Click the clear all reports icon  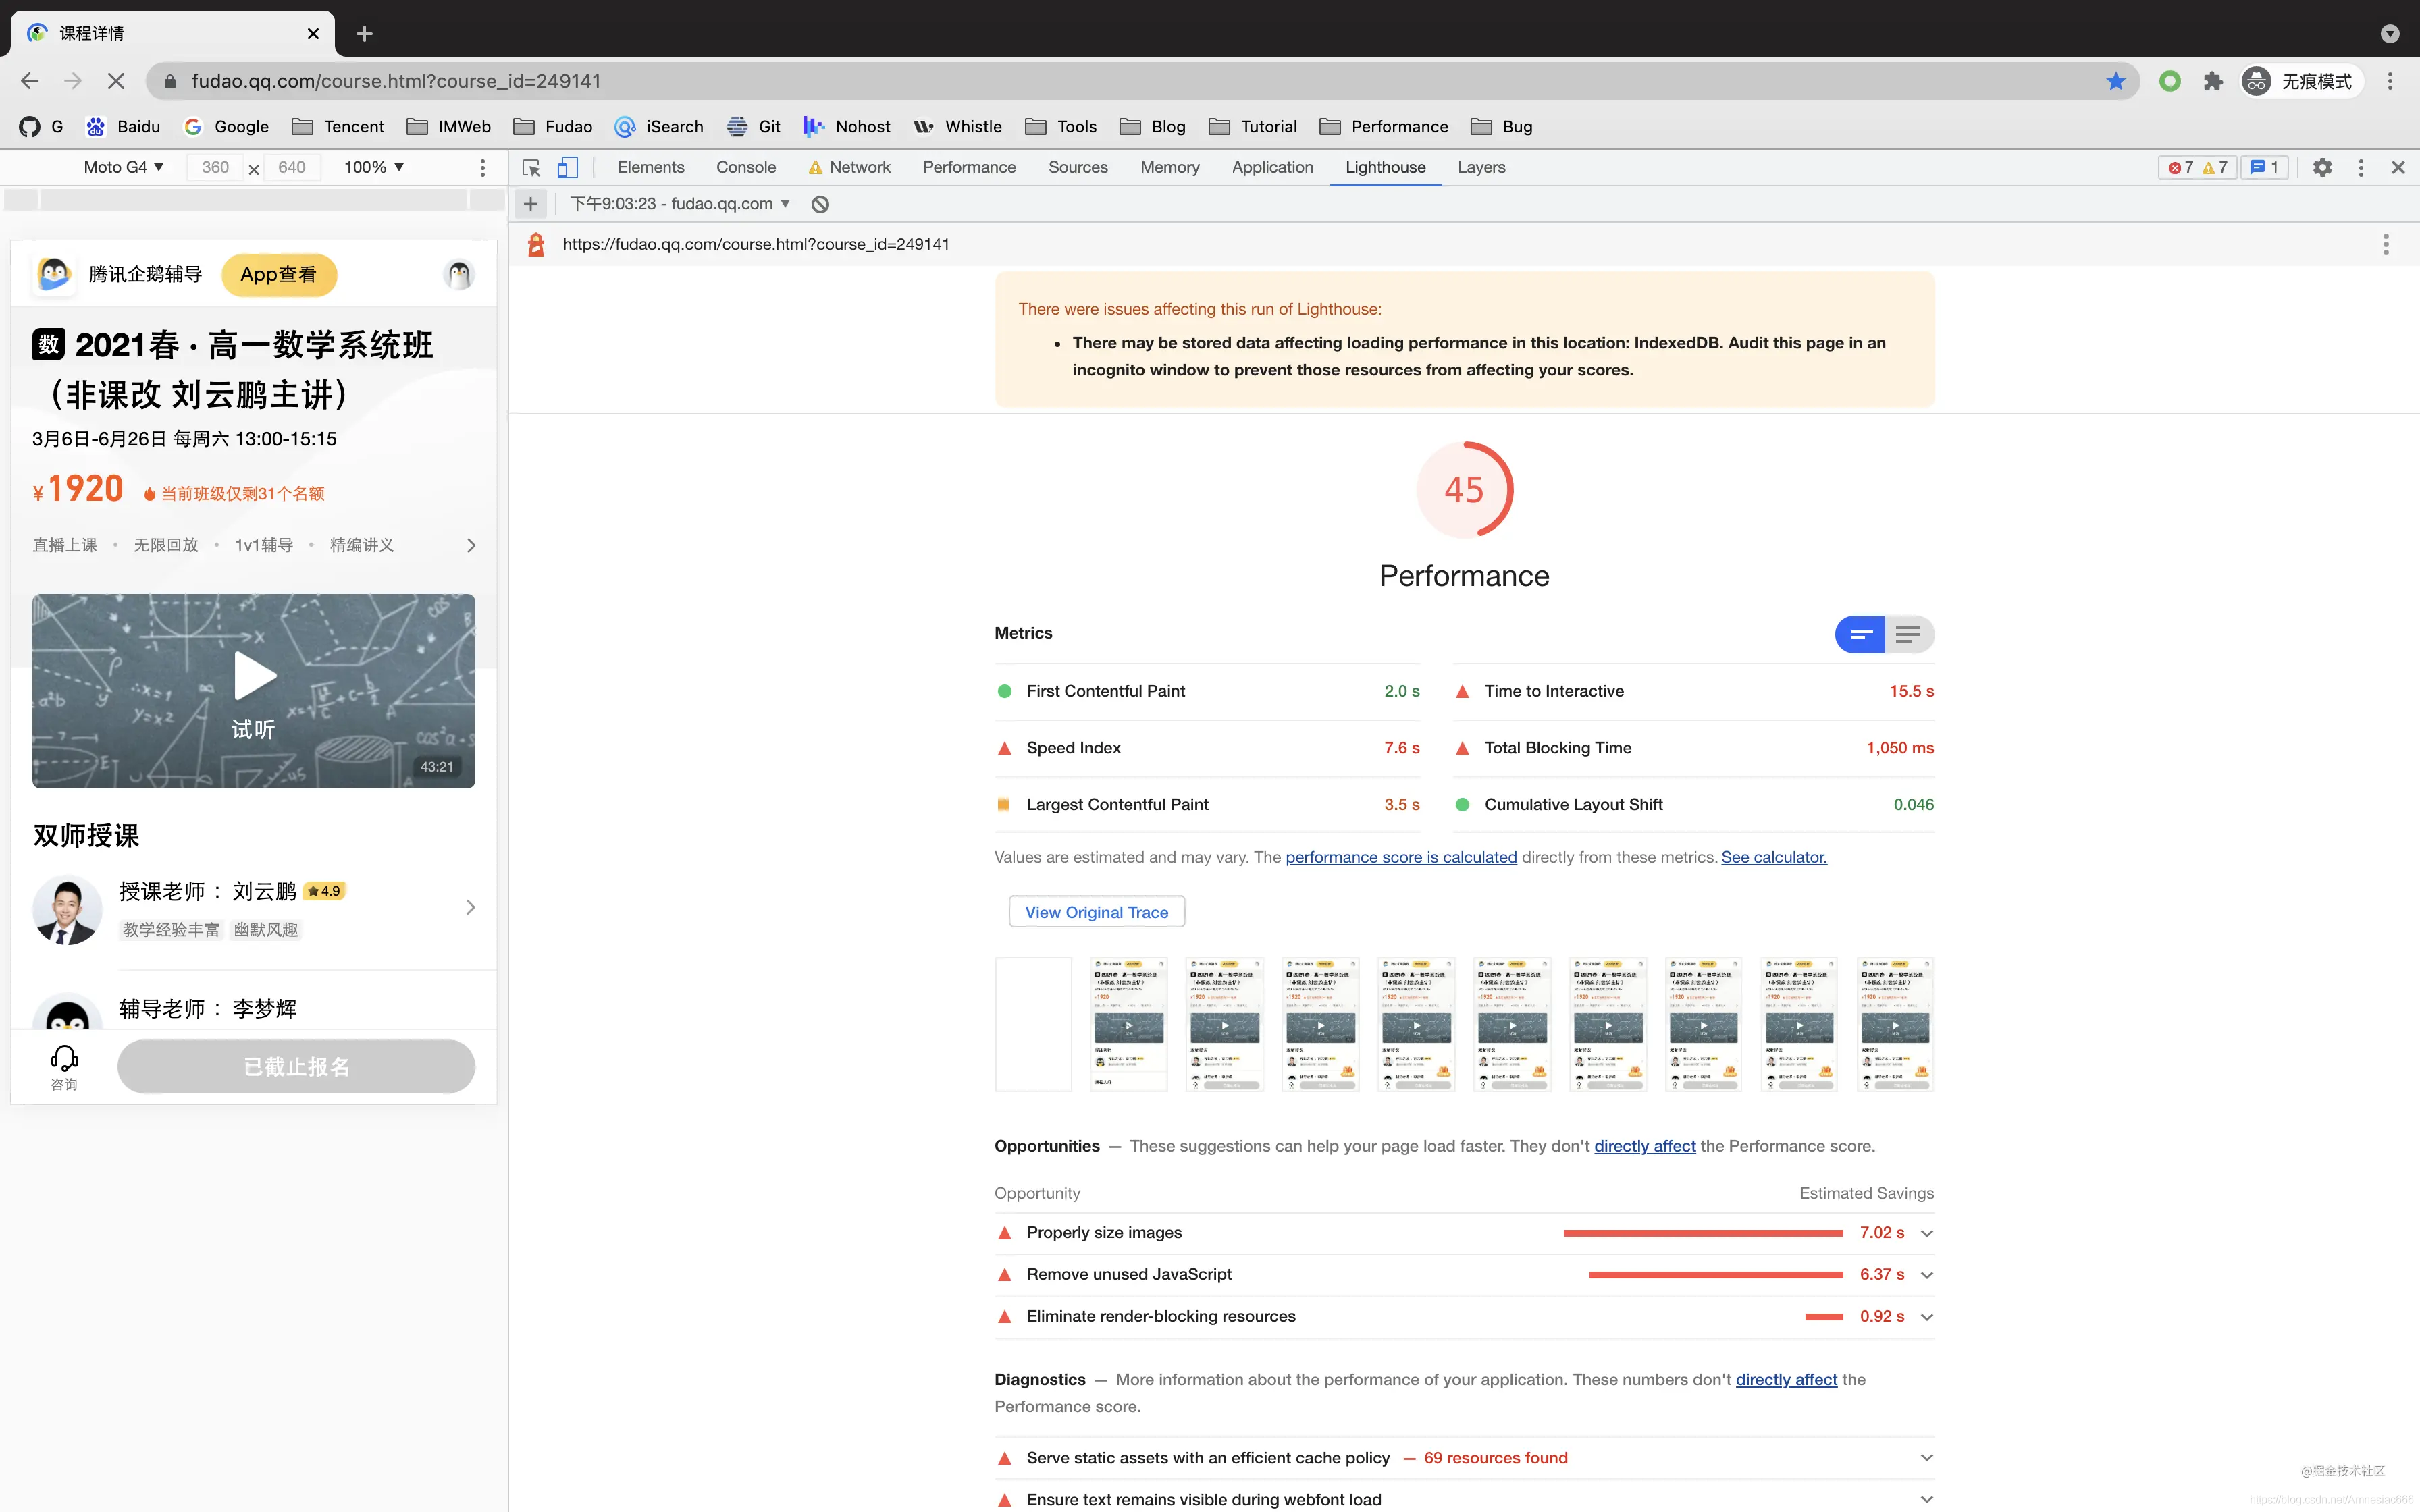820,204
